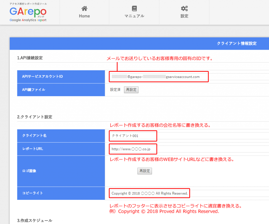
Task: Click the 設定済 status text
Action: pyautogui.click(x=115, y=90)
